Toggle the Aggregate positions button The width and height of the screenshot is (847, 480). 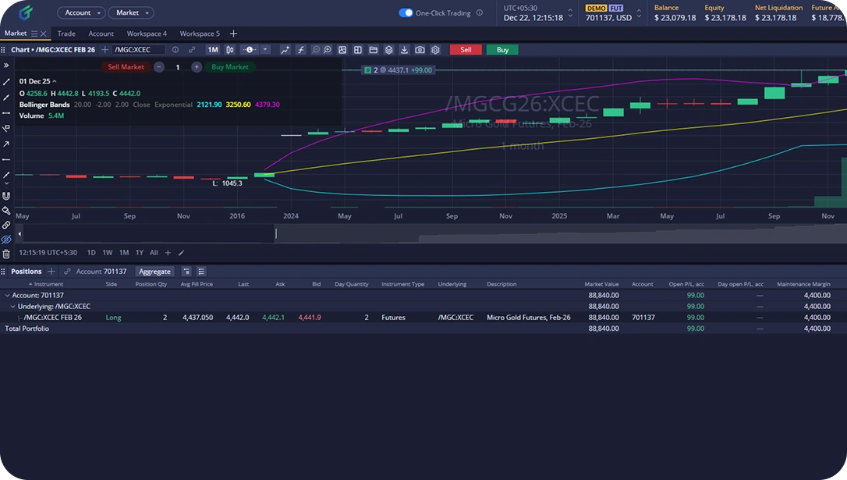point(154,272)
